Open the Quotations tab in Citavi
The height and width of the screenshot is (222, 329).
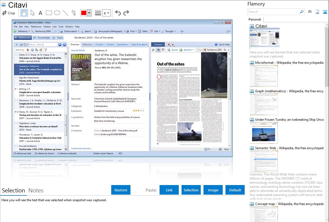coord(122,45)
